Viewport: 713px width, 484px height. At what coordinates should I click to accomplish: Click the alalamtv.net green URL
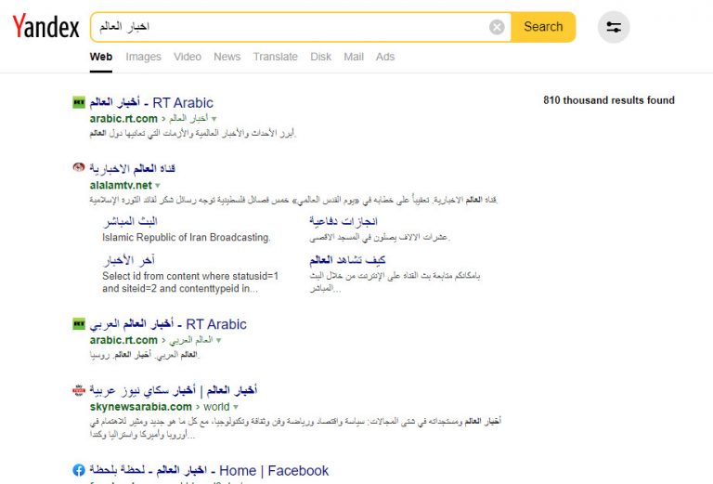click(121, 185)
